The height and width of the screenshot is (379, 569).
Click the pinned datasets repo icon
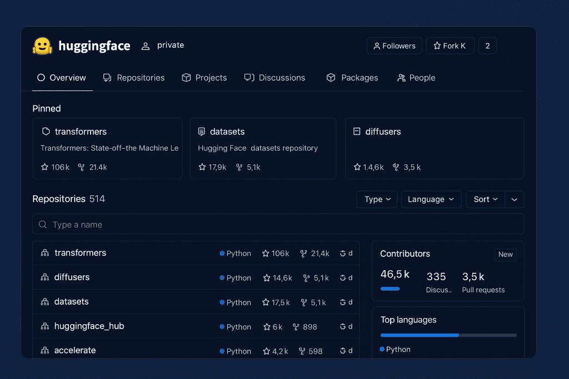(x=201, y=132)
